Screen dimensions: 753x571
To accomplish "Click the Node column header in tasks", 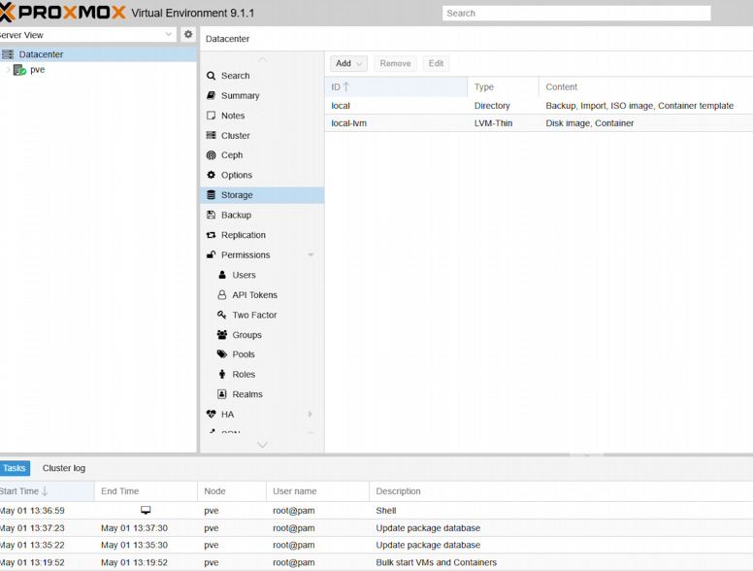I will coord(232,491).
